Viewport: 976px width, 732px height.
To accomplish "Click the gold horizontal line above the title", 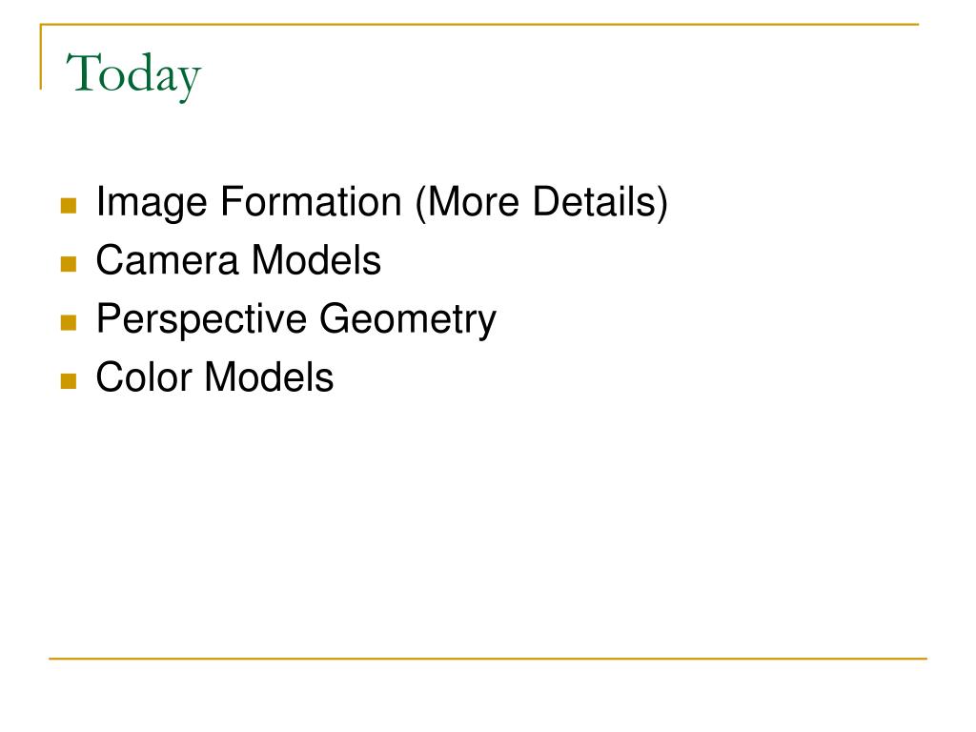I will 479,24.
